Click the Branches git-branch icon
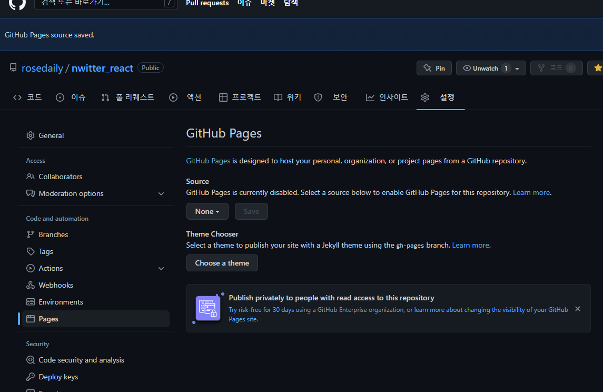The width and height of the screenshot is (603, 392). point(31,234)
